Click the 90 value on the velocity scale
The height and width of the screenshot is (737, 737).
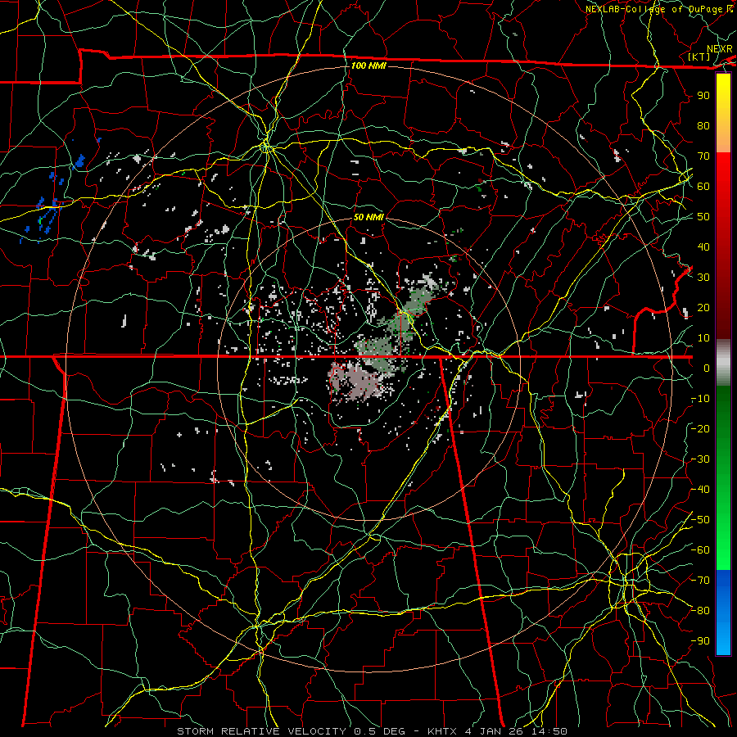click(x=703, y=96)
